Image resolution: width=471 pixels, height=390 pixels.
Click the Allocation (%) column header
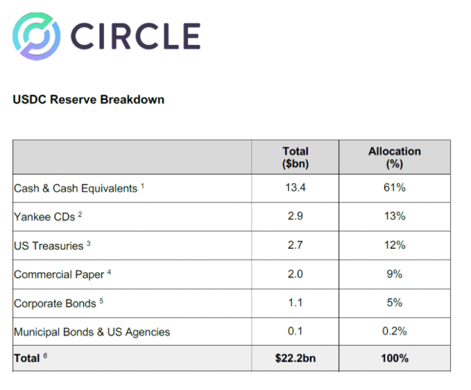click(x=395, y=157)
